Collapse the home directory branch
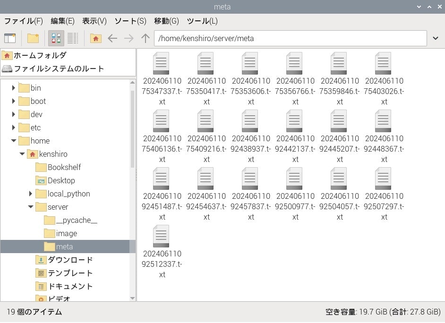Viewport: 445px width, 323px height. [x=14, y=141]
